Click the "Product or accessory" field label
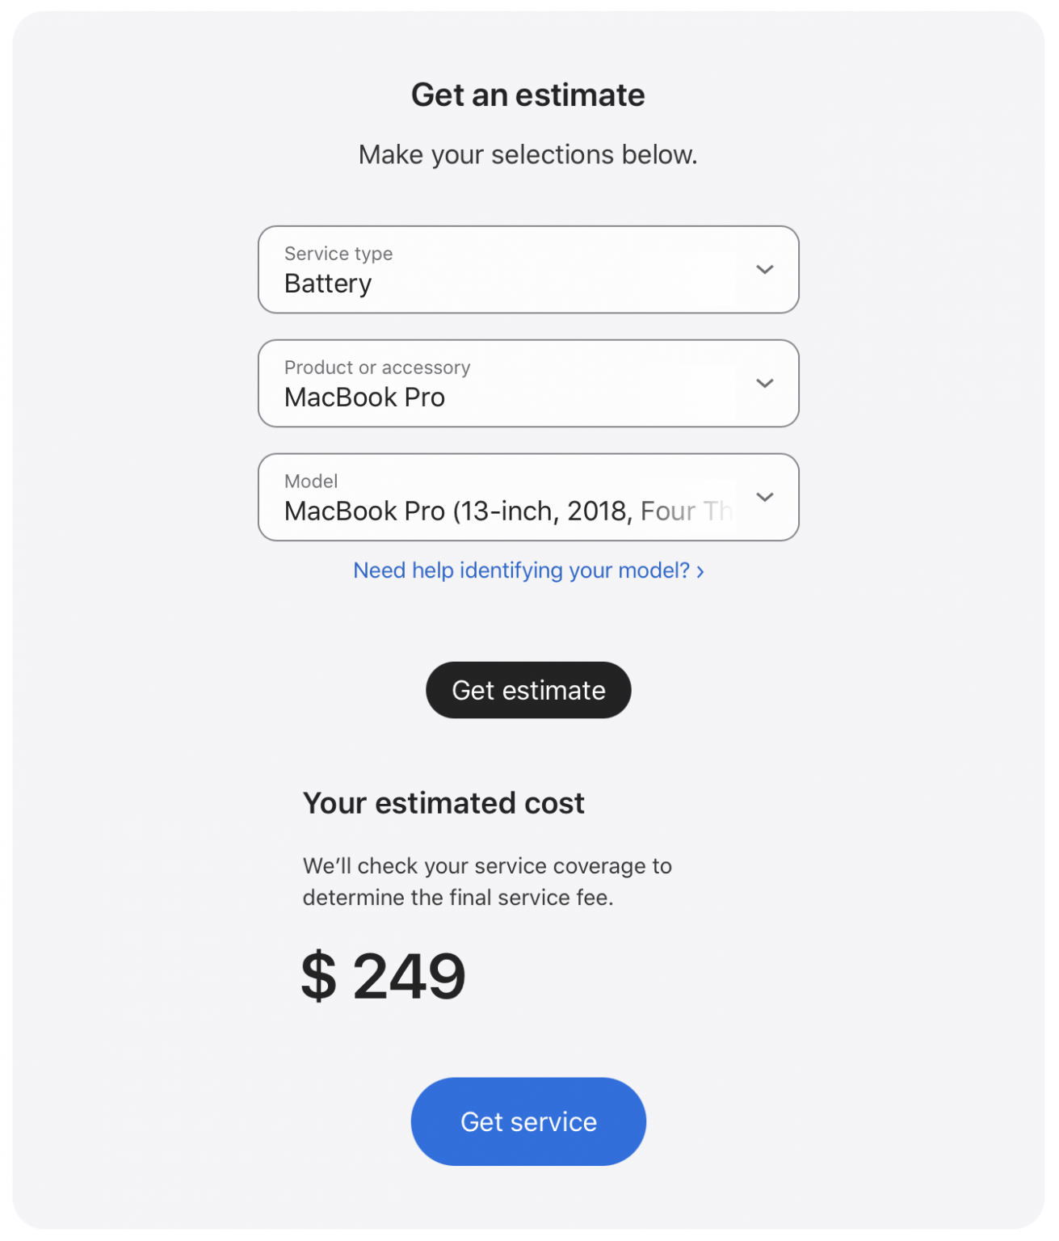This screenshot has height=1241, width=1059. point(377,368)
